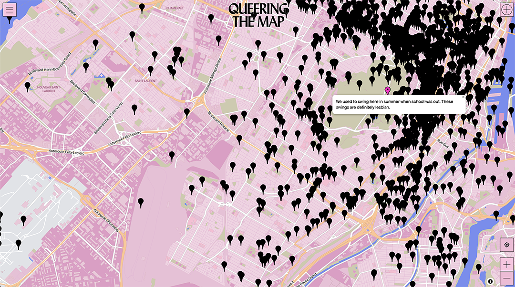Close the swing story popup

(x=463, y=97)
